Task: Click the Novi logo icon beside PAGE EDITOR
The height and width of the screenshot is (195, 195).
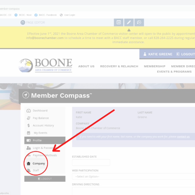Action: pos(23,23)
